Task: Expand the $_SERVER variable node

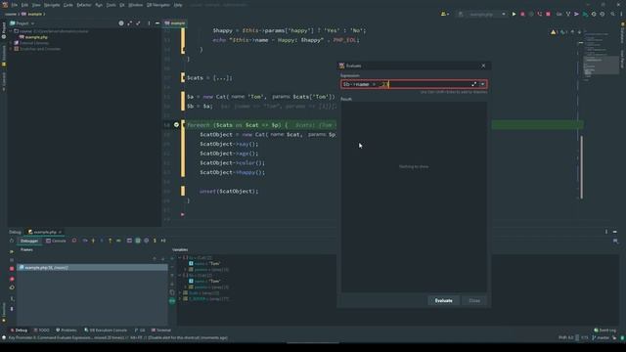Action: [180, 299]
